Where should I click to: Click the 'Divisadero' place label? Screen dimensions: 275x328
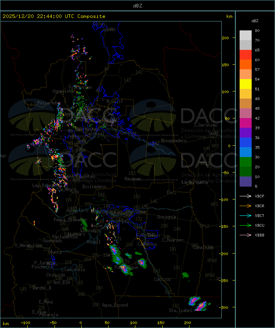[94, 186]
